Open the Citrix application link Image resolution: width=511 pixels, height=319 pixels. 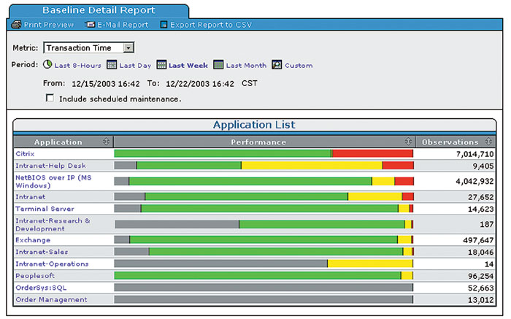pos(25,153)
